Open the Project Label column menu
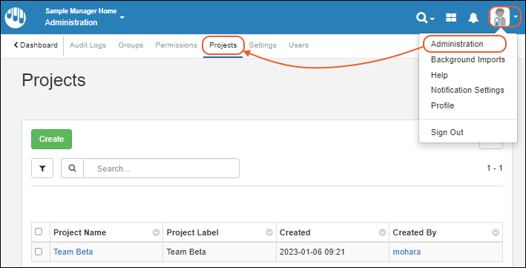Viewport: 526px width, 268px height. click(269, 232)
